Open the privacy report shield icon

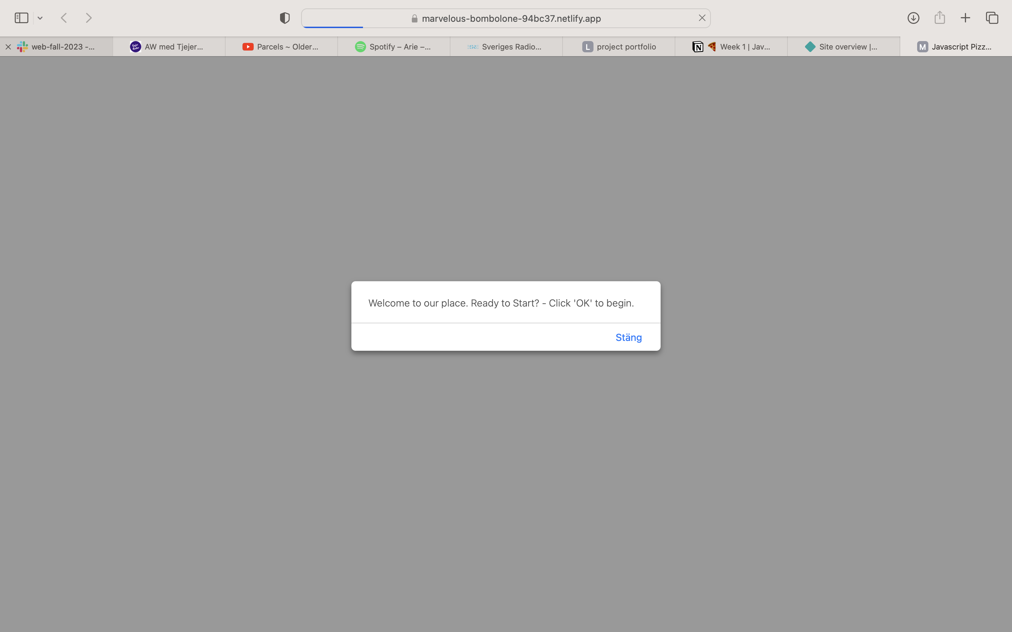tap(285, 18)
